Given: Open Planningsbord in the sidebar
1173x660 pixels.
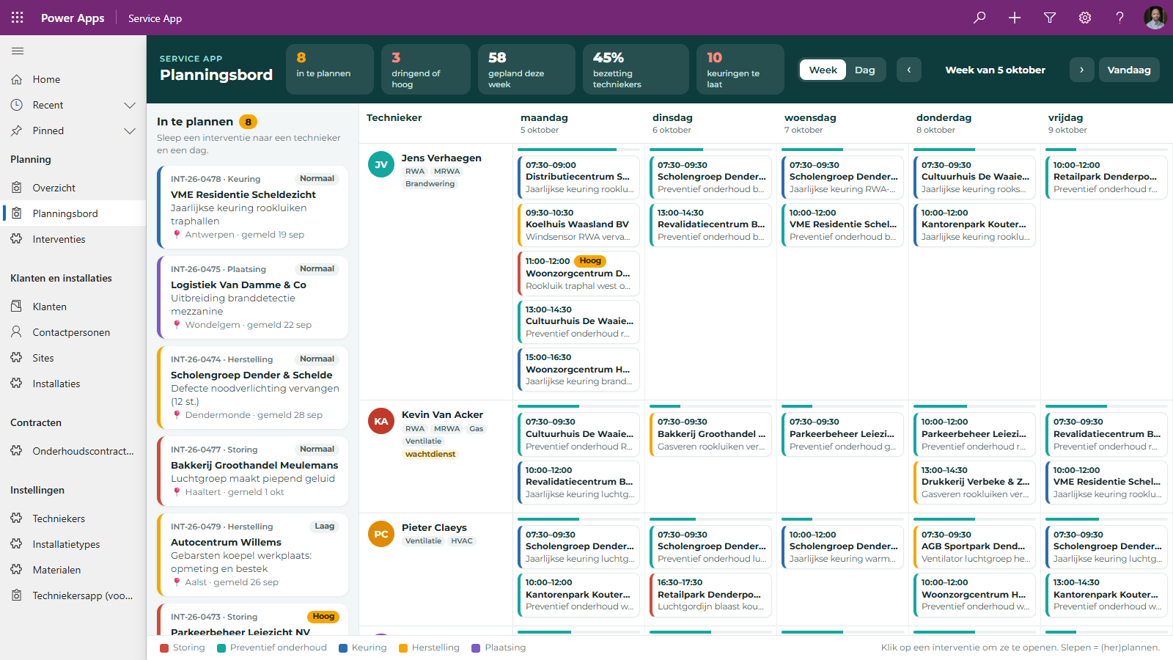Looking at the screenshot, I should coord(73,213).
